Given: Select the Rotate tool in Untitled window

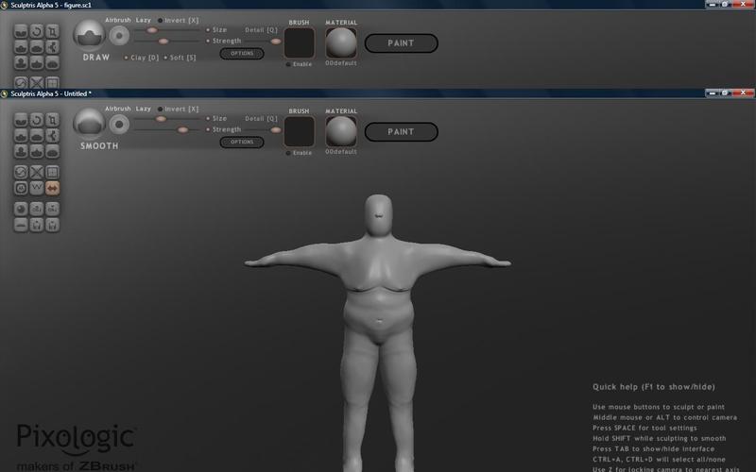Looking at the screenshot, I should 36,119.
